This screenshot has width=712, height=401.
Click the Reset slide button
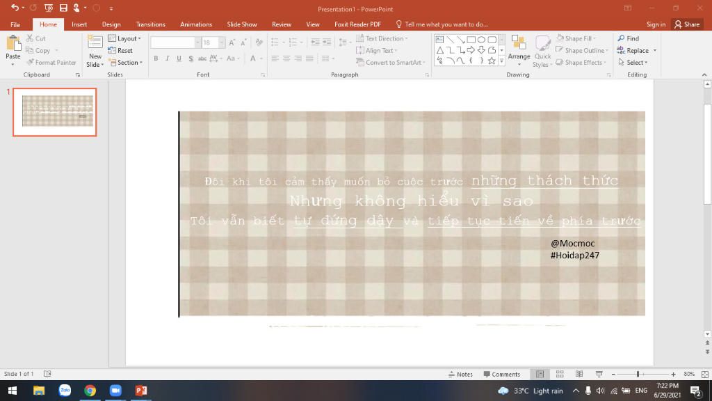point(120,50)
